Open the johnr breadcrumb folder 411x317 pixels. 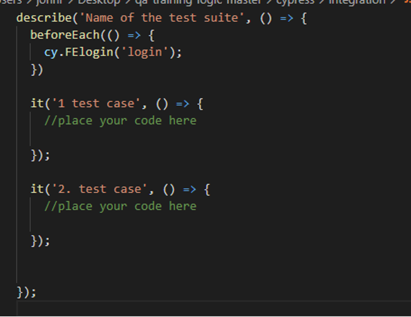[x=49, y=2]
